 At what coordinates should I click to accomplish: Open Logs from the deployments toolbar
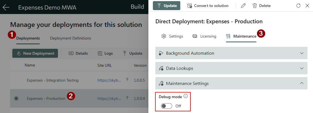coord(105,53)
